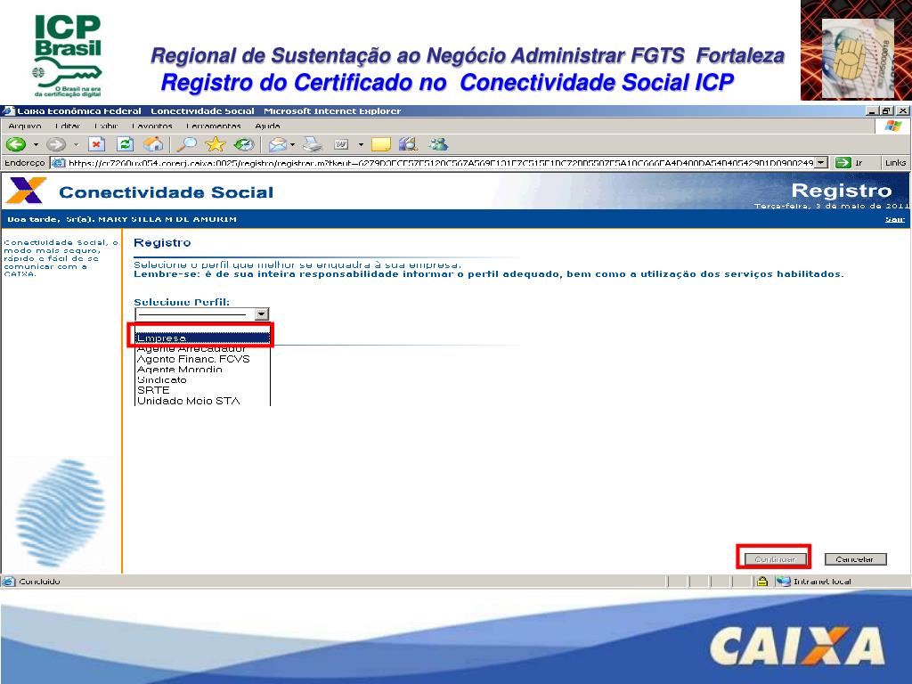Viewport: 912px width, 684px height.
Task: Expand the Edit icon dropdown arrow
Action: pyautogui.click(x=361, y=145)
